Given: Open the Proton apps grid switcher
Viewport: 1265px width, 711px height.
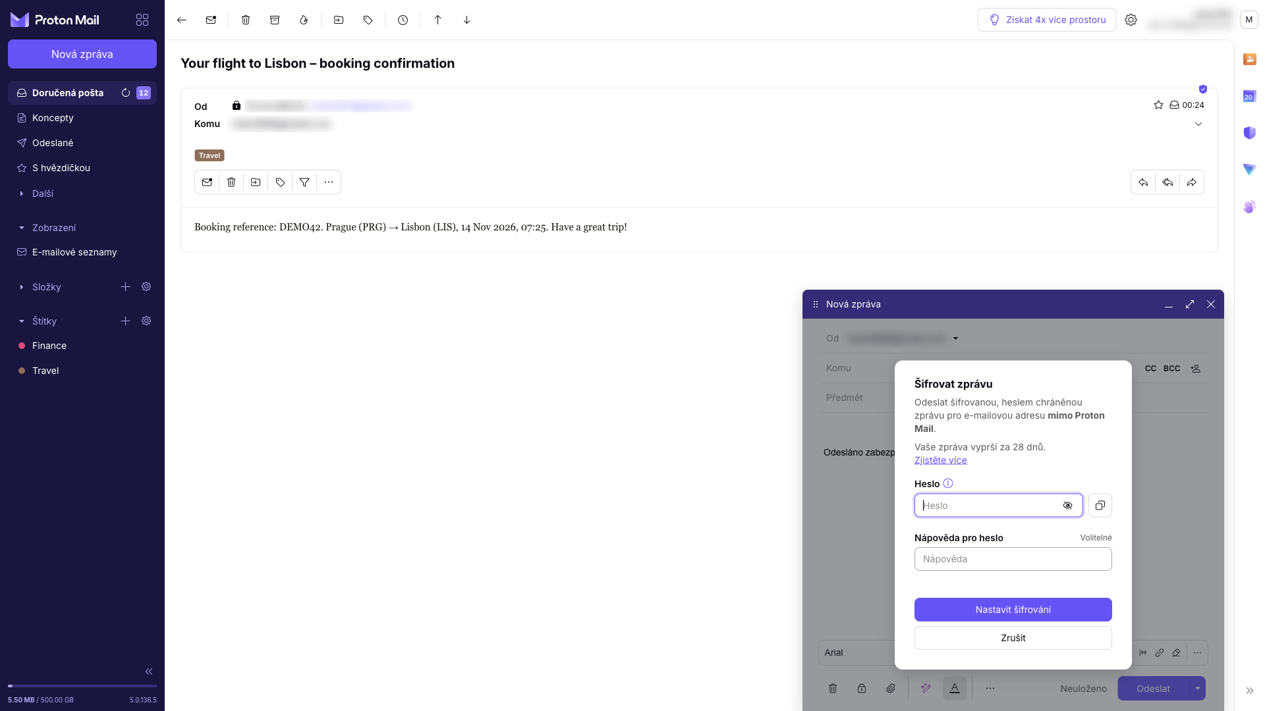Looking at the screenshot, I should pos(142,20).
